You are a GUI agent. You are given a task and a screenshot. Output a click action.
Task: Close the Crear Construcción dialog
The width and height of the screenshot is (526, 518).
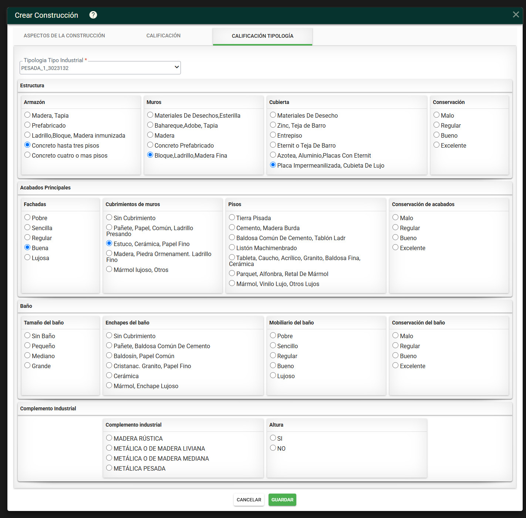click(x=516, y=14)
